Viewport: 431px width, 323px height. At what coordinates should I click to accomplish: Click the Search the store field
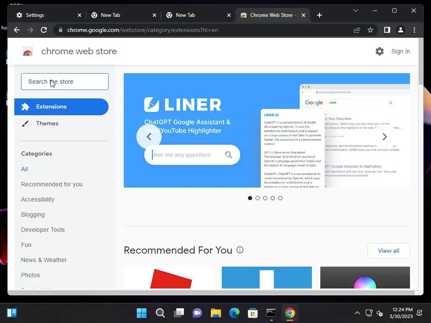(x=65, y=82)
